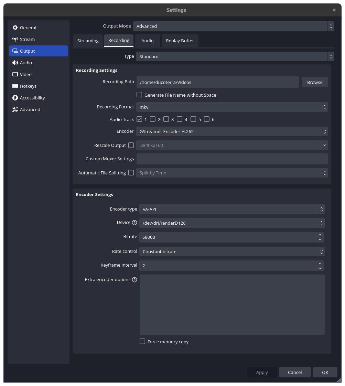Switch to the Streaming tab
The height and width of the screenshot is (386, 345).
pos(88,41)
